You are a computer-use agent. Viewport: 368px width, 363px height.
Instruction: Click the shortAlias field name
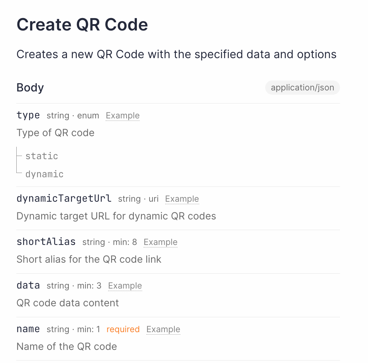pos(46,242)
